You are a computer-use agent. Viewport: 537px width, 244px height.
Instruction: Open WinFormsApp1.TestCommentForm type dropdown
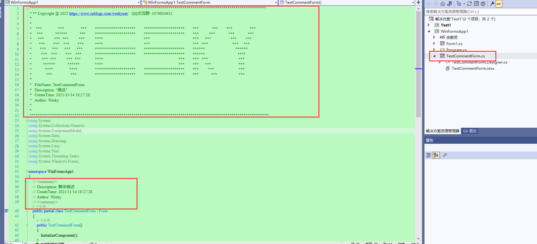276,2
